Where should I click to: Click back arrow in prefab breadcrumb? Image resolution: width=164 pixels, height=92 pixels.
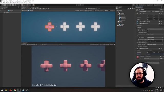22,11
